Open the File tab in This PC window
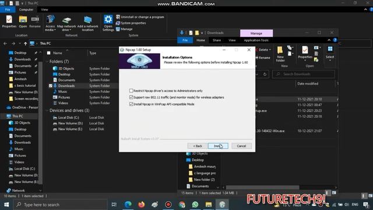Image resolution: width=373 pixels, height=210 pixels. (x=8, y=9)
